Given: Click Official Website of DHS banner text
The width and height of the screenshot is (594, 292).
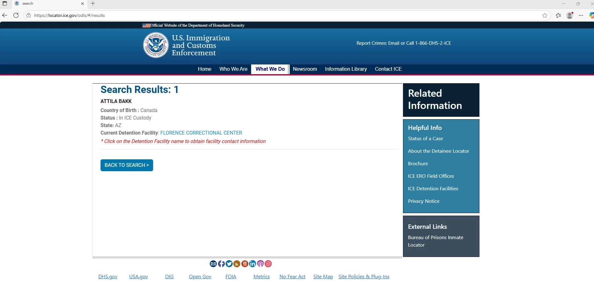Looking at the screenshot, I should click(197, 25).
